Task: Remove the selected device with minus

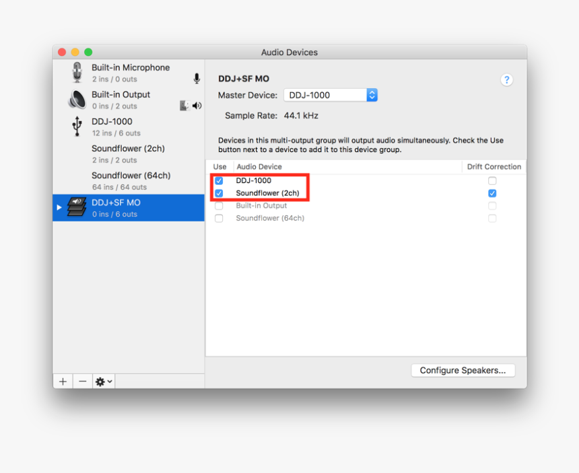Action: [x=83, y=381]
